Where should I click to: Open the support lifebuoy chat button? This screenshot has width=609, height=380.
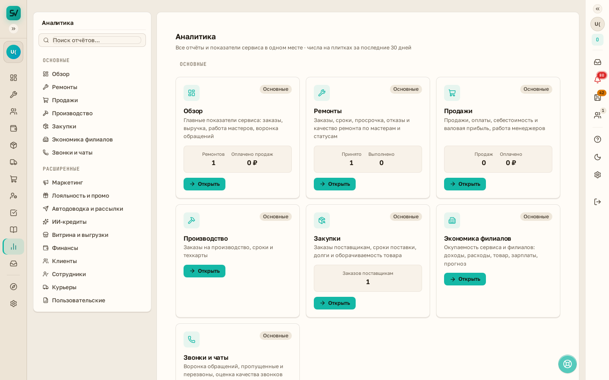567,364
